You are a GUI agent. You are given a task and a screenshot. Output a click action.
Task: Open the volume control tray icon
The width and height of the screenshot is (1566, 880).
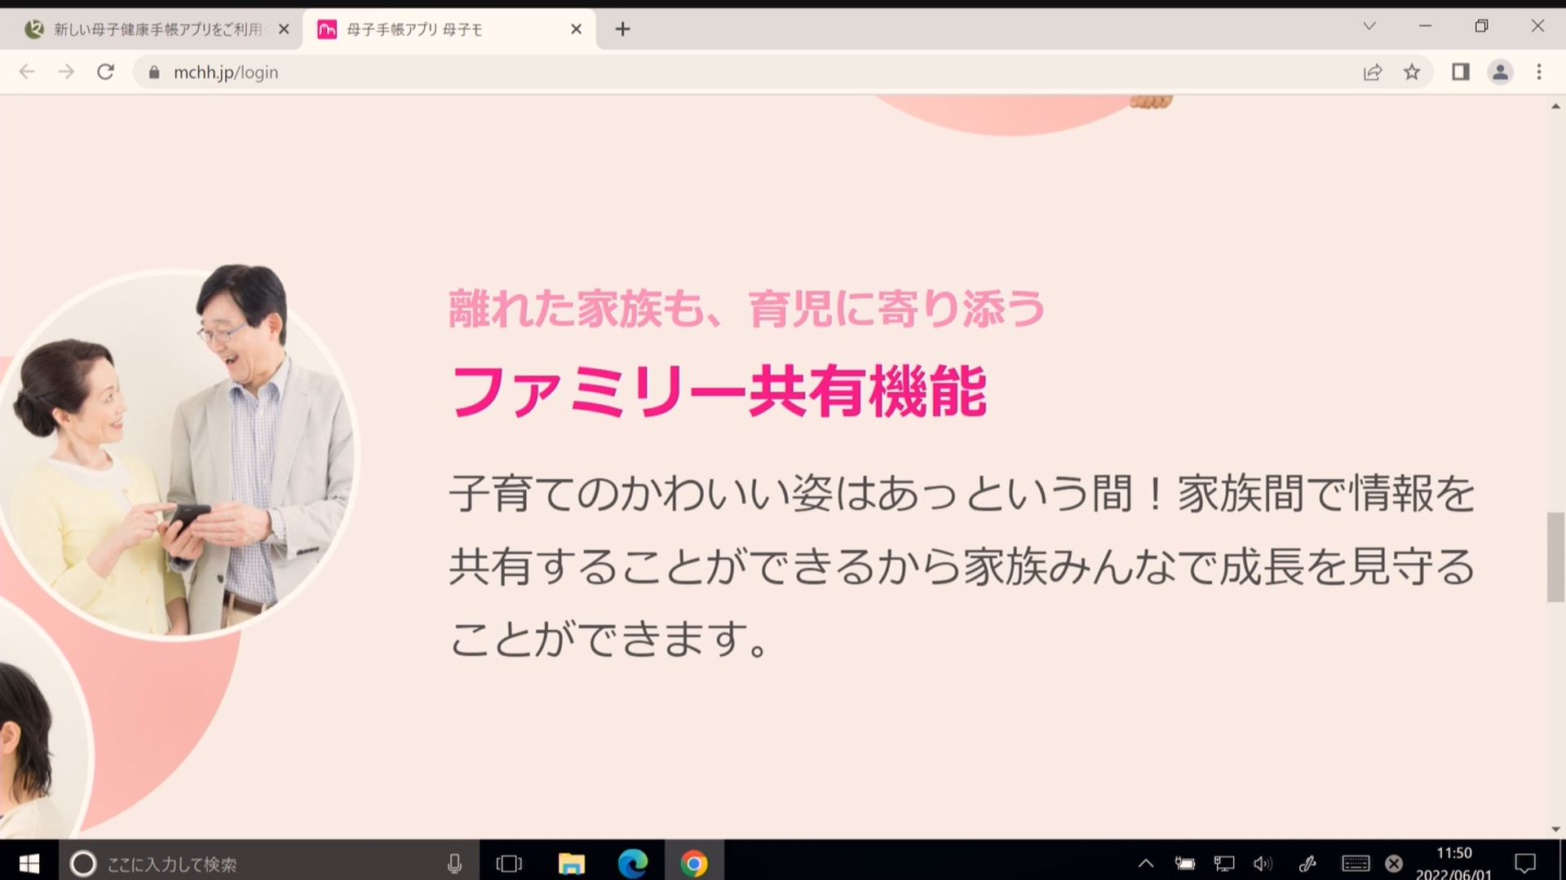(1263, 864)
